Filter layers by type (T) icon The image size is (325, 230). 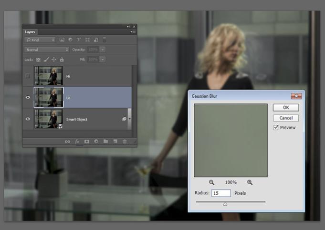[x=79, y=40]
